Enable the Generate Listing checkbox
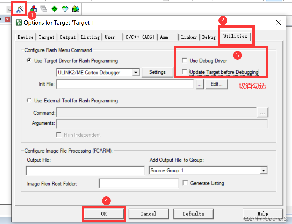Screen dimensions: 292x224 click(185, 183)
